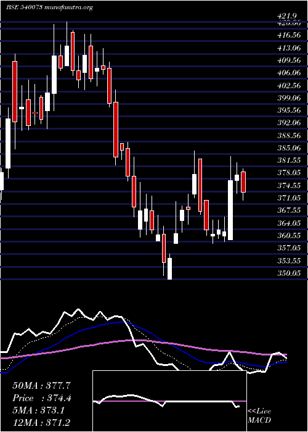
Task: Click the 357.05 price axis label
Action: pyautogui.click(x=288, y=248)
